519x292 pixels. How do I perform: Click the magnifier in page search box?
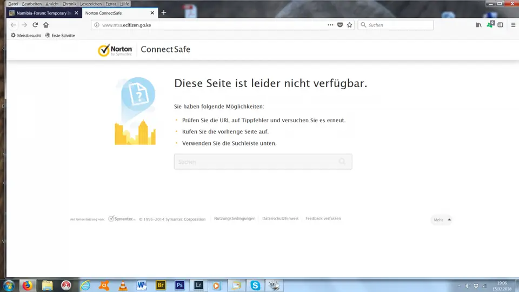tap(342, 162)
